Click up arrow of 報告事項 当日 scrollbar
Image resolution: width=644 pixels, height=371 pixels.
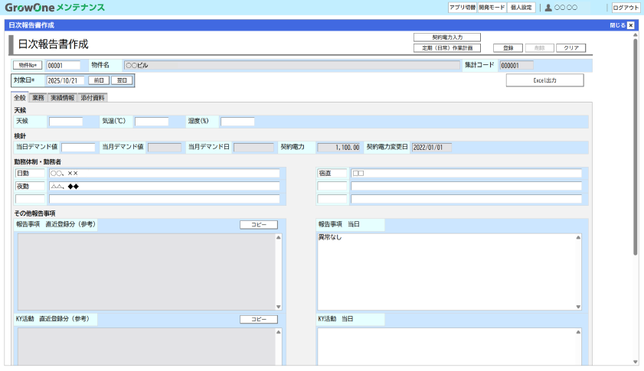(x=578, y=237)
